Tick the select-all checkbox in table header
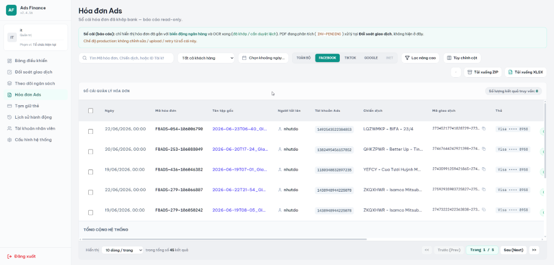 pos(90,111)
